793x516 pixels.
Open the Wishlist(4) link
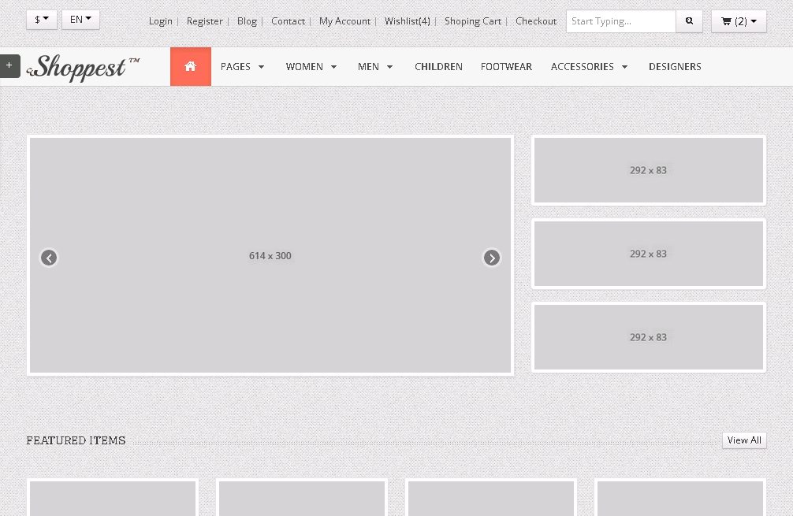(408, 21)
